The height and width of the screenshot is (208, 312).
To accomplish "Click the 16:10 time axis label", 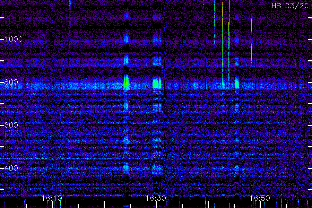I will pyautogui.click(x=52, y=198).
